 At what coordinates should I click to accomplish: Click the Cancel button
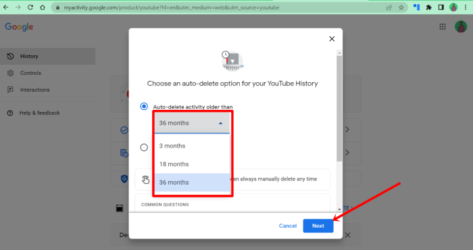click(x=287, y=226)
